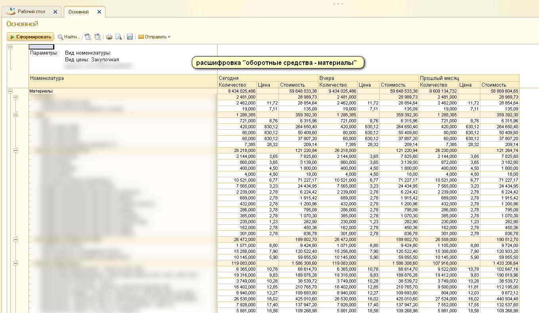Viewport: 539px width, 313px height.
Task: Collapse the Материалы root group
Action: pyautogui.click(x=10, y=91)
